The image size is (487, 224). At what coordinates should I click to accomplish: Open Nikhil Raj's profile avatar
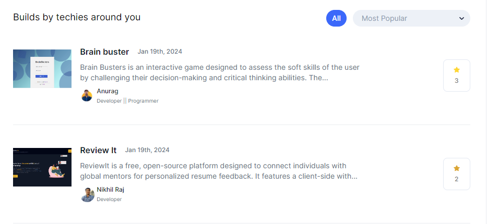coord(88,194)
